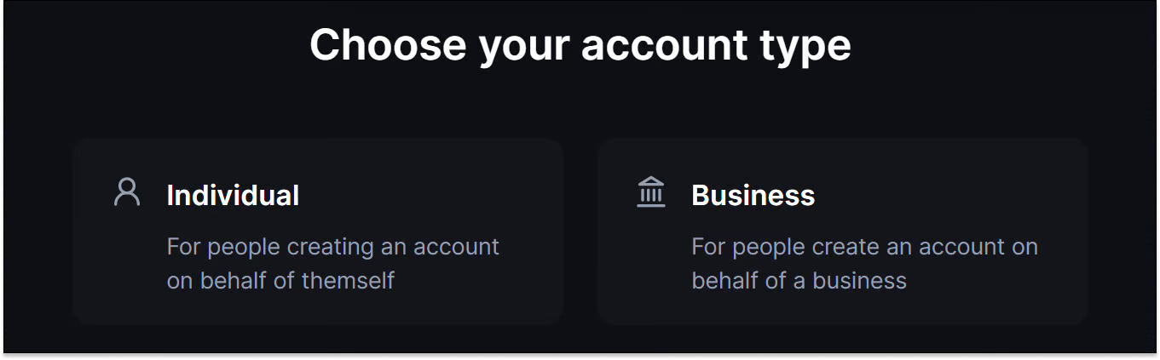Viewport: 1160px width, 360px height.
Task: Click the "Business" title text
Action: pyautogui.click(x=753, y=196)
